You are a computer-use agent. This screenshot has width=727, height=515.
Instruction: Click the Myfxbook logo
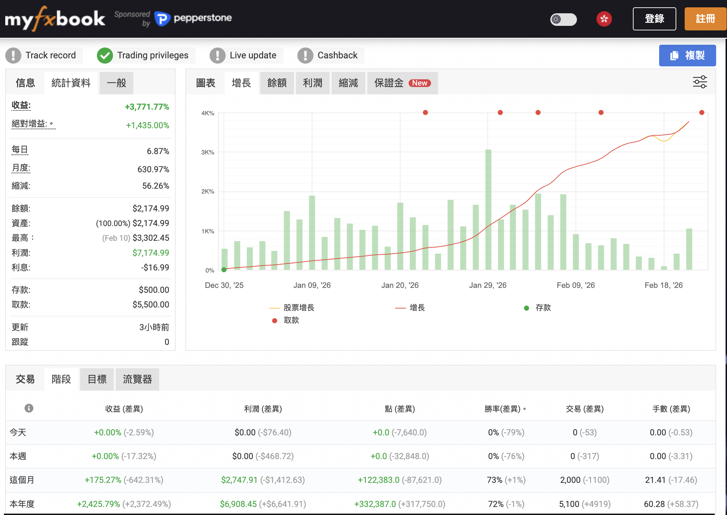point(55,19)
